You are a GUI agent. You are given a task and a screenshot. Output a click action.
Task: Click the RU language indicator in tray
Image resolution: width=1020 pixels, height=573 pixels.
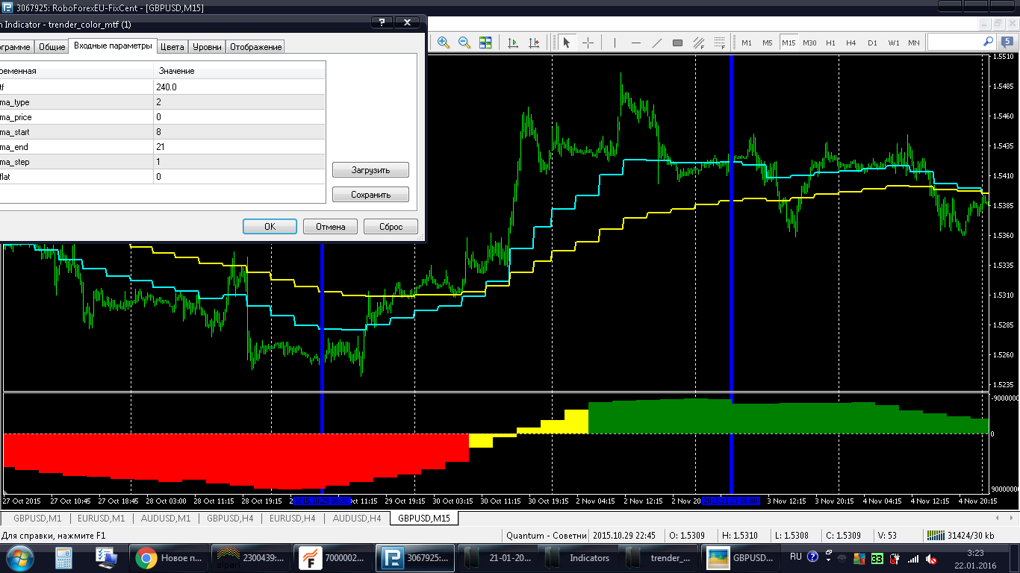[796, 557]
